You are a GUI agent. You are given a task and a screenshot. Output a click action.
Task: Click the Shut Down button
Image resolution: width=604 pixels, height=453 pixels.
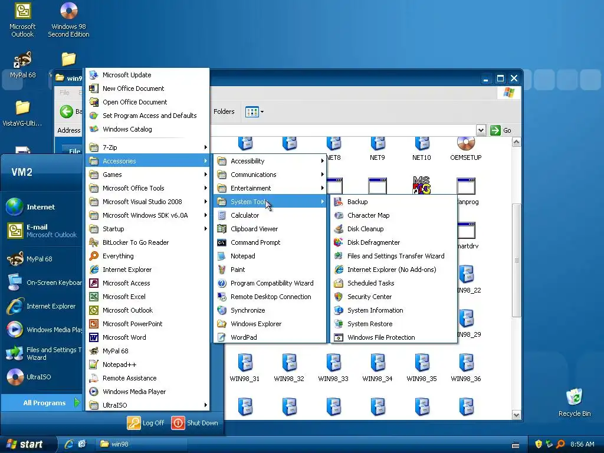click(x=195, y=423)
